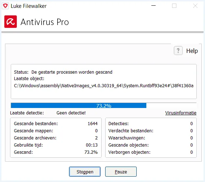Click the Luke Filewalker window title

29,6
